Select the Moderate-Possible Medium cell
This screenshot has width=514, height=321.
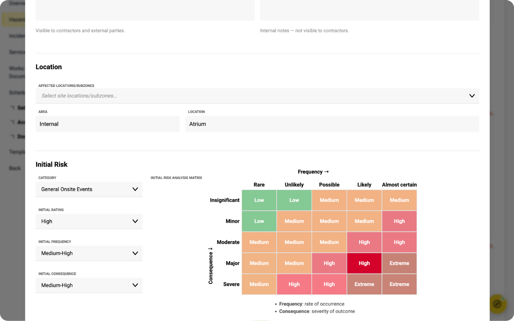click(329, 242)
